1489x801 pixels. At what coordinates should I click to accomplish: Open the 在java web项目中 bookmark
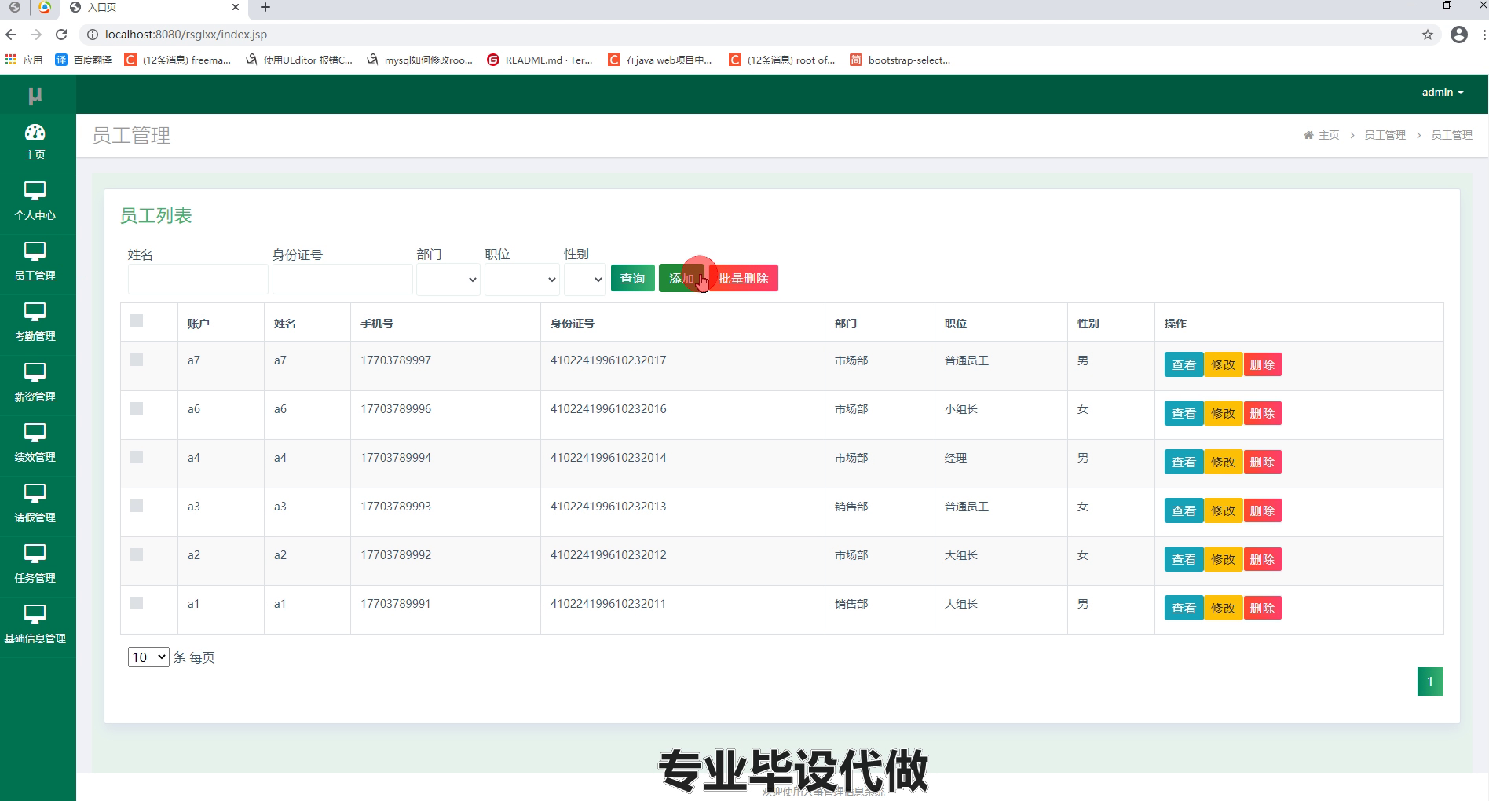(x=660, y=60)
